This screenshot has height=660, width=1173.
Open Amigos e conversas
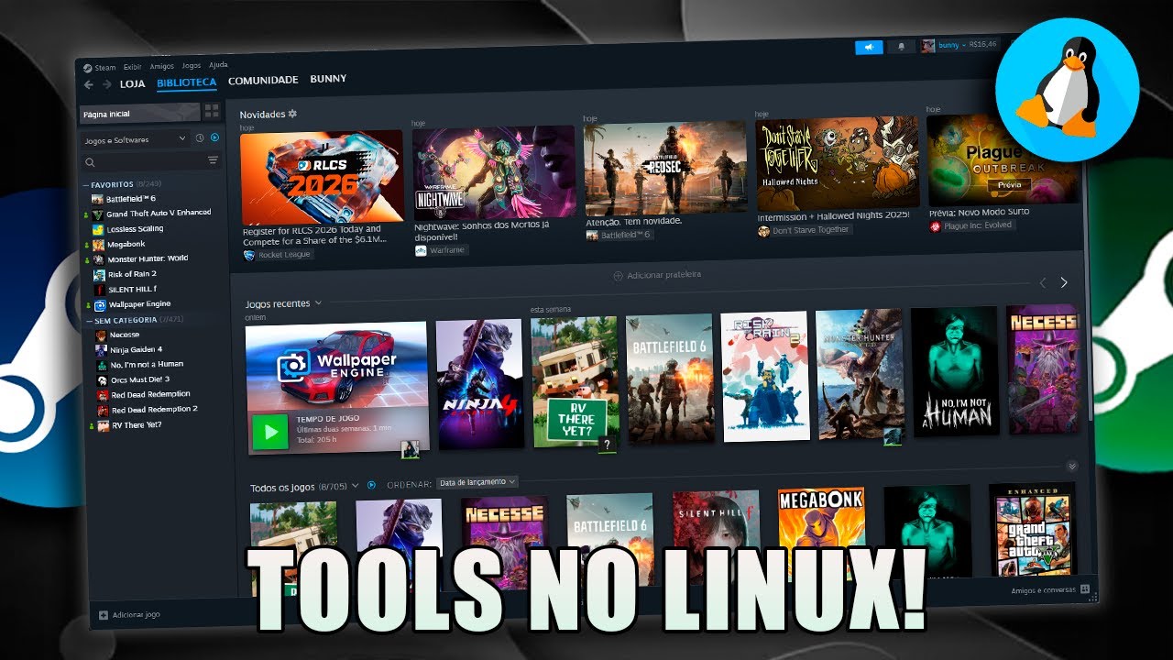click(x=1050, y=590)
